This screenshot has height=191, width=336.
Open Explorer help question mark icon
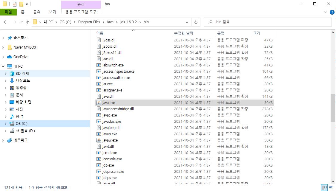coord(332,12)
